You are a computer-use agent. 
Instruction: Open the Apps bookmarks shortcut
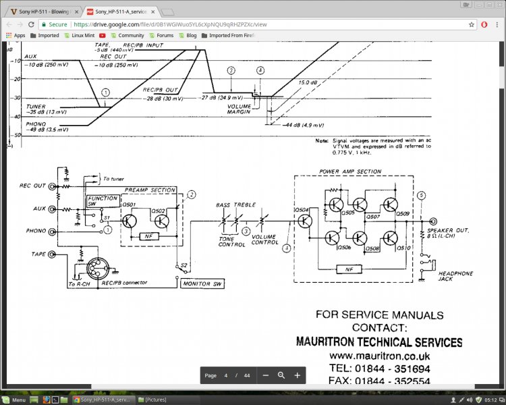tap(15, 35)
